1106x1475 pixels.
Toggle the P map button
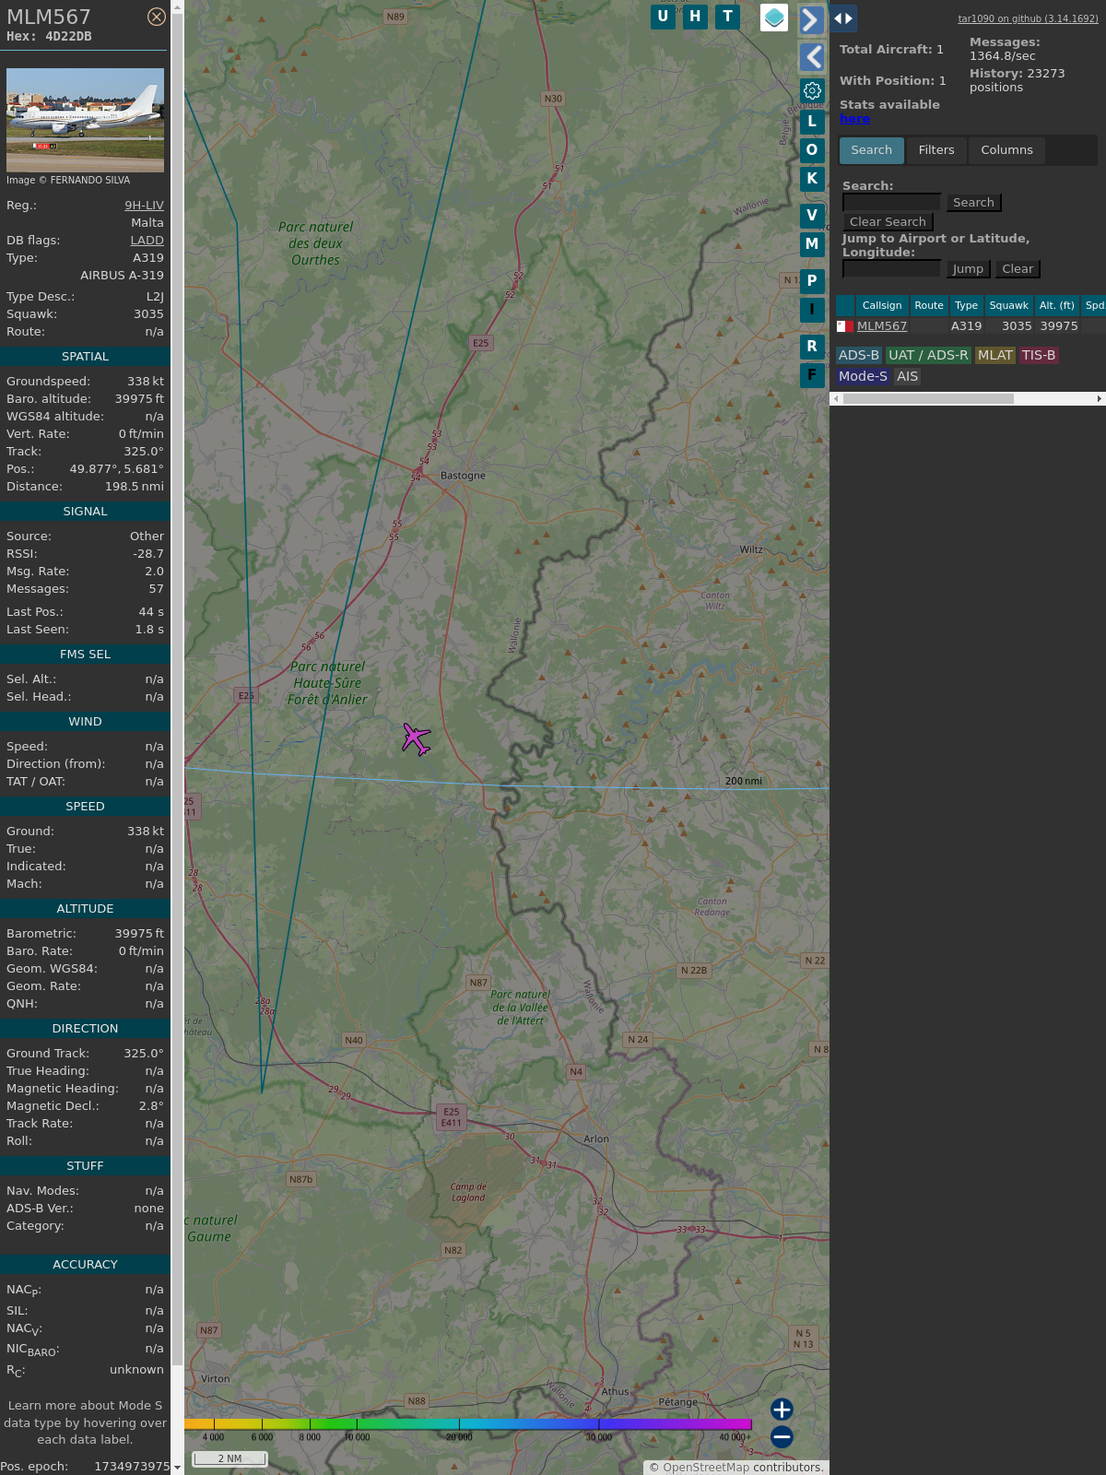click(x=812, y=281)
